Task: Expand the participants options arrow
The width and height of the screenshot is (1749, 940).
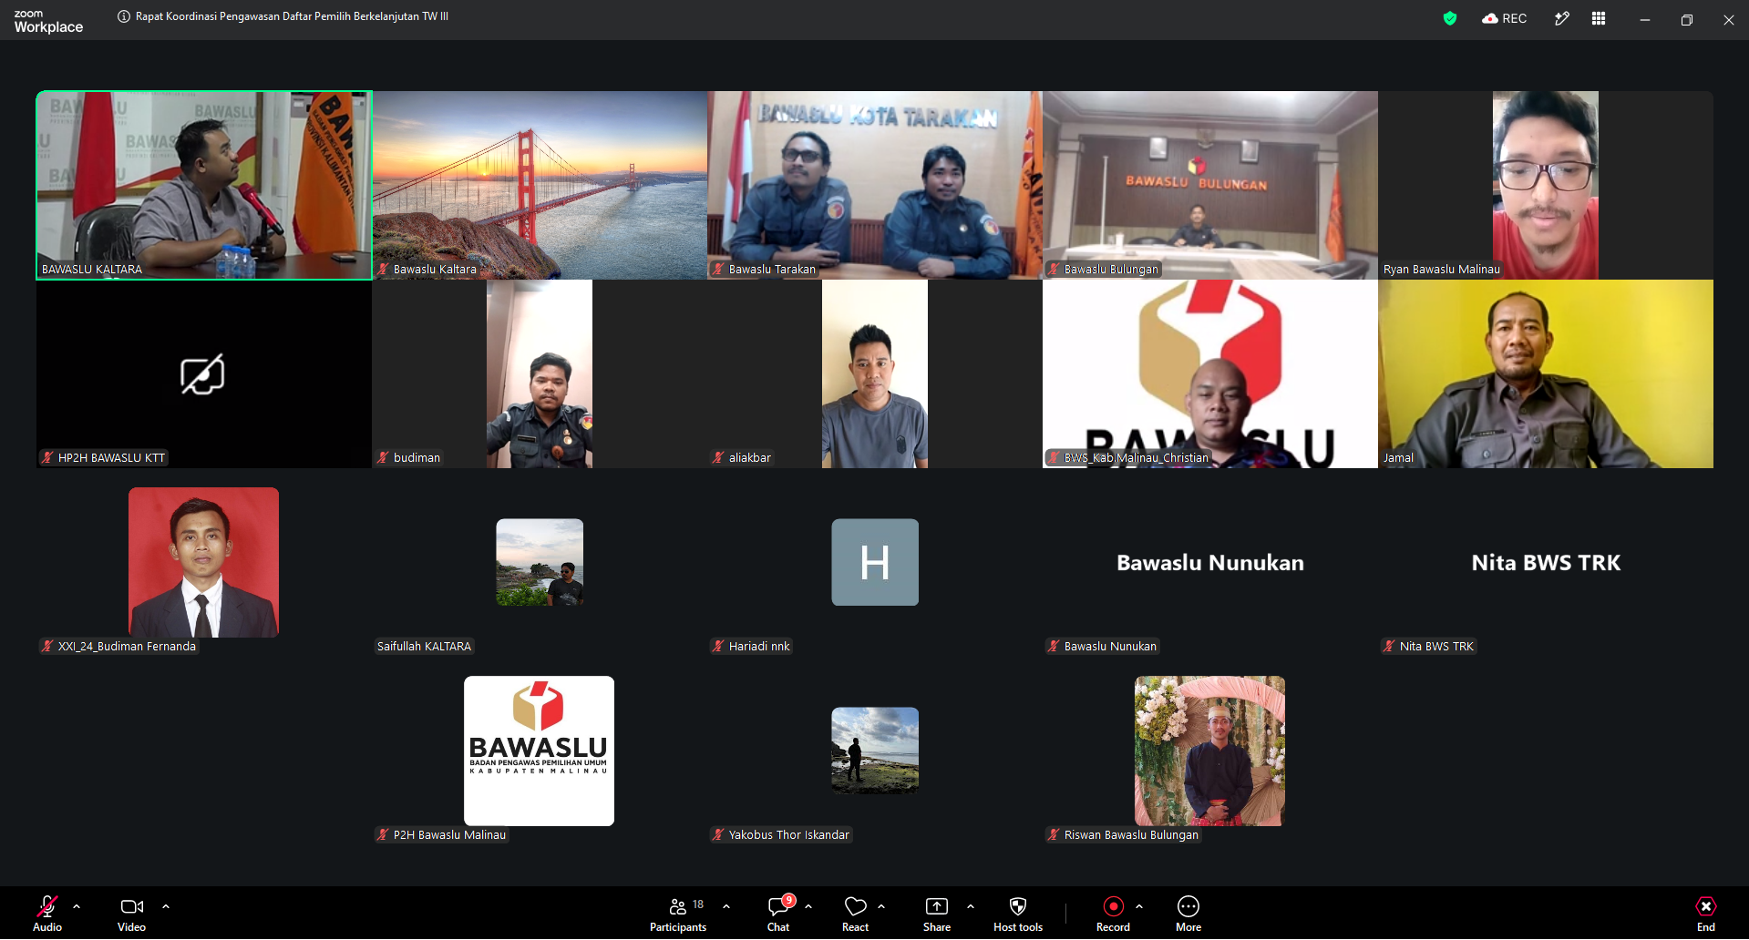Action: (x=726, y=906)
